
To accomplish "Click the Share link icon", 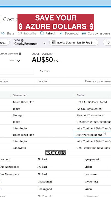I will coord(3,33).
